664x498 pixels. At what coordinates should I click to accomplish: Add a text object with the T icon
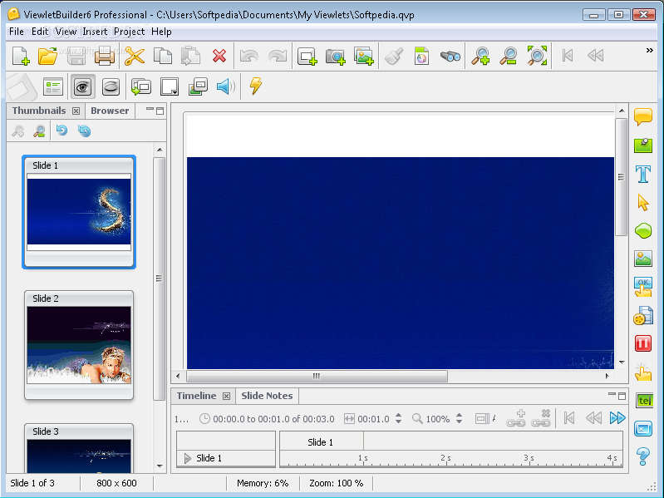pos(643,174)
